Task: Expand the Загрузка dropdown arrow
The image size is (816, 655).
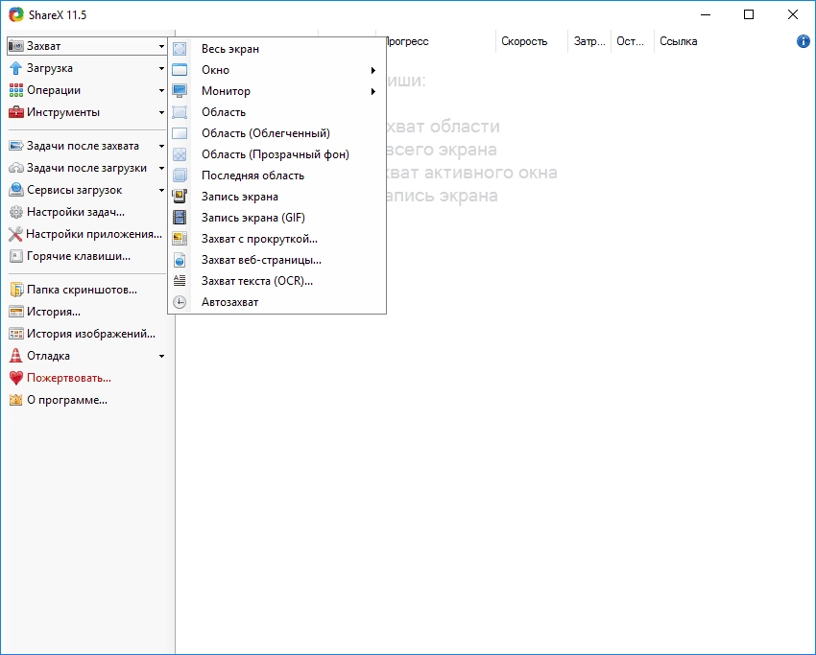Action: tap(162, 69)
